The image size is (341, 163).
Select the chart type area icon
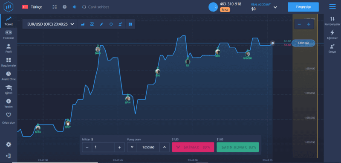point(82,24)
